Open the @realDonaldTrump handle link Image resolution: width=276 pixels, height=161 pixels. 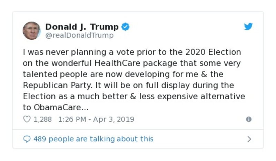[x=79, y=36]
